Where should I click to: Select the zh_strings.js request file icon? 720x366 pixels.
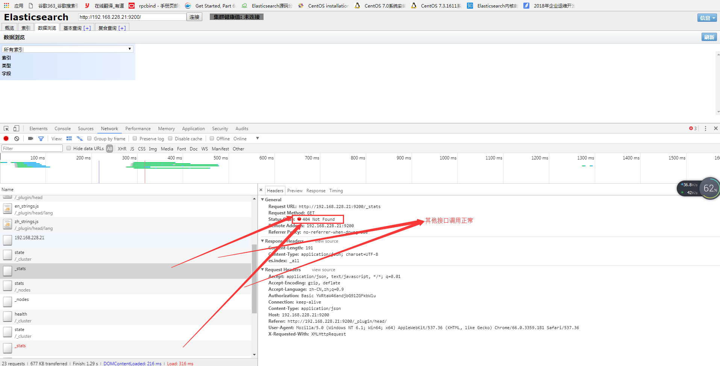[x=8, y=224]
